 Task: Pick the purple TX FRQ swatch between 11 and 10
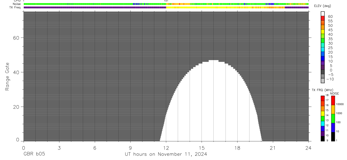tap(323, 133)
